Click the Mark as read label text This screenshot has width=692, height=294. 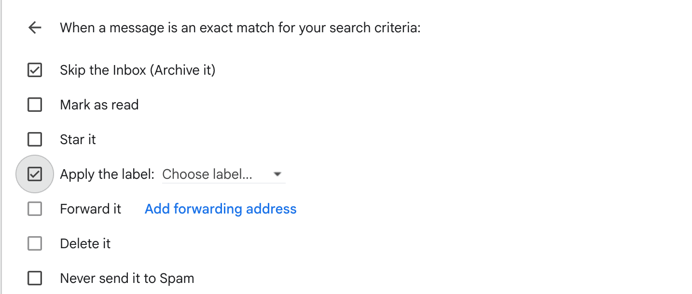pos(99,105)
